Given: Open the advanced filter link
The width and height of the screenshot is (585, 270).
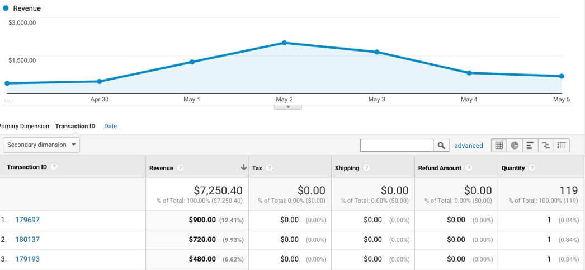Looking at the screenshot, I should 468,146.
